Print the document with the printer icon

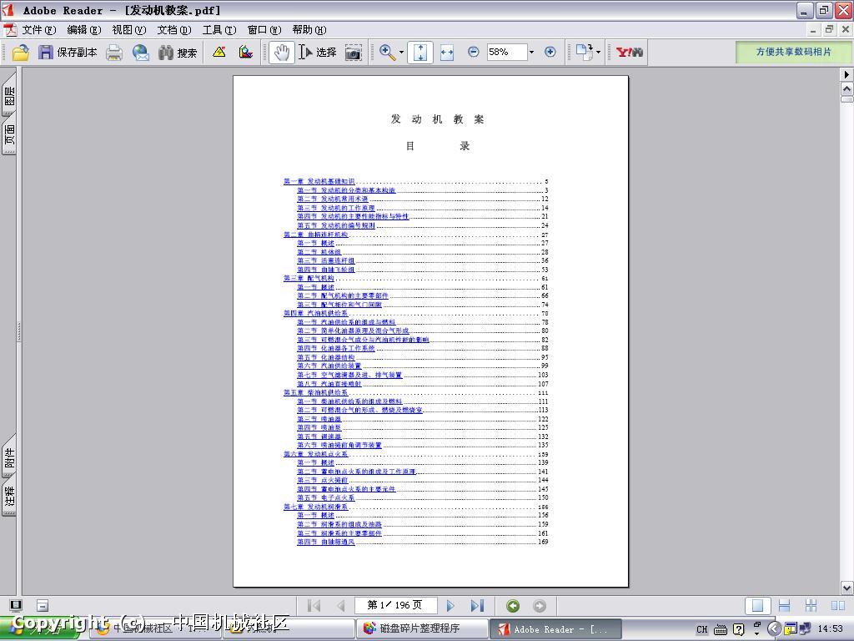114,53
